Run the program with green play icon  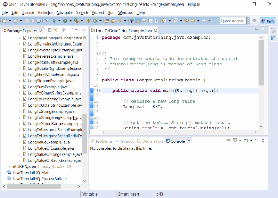[65, 21]
